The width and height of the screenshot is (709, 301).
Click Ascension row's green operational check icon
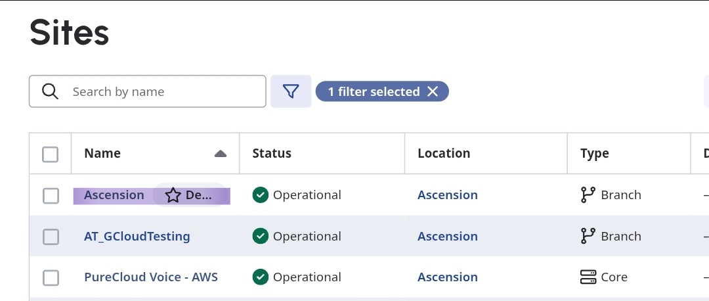(x=261, y=195)
